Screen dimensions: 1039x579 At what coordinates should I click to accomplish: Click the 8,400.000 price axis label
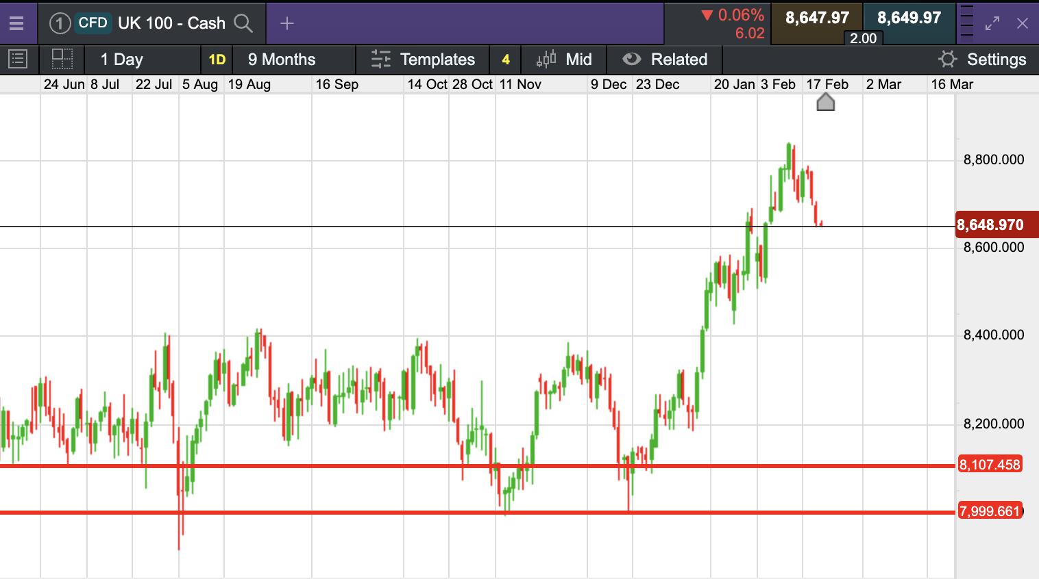994,335
